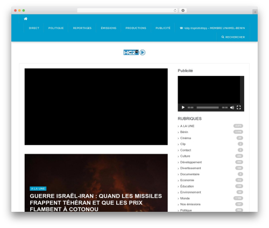The image size is (269, 228).
Task: Open the Guerre Israël-Iran headline article
Action: pos(96,203)
